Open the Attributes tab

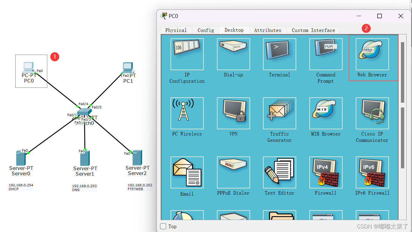pyautogui.click(x=268, y=30)
